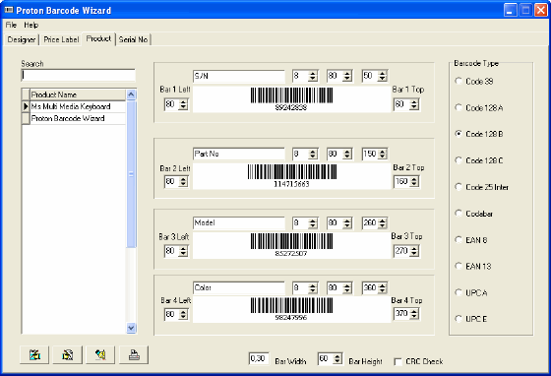Adjust the Bar 4 Top stepper
Screen dimensions: 551x376
[x=414, y=313]
